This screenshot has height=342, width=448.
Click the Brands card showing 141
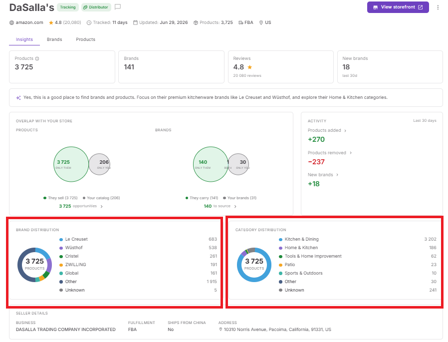click(171, 67)
